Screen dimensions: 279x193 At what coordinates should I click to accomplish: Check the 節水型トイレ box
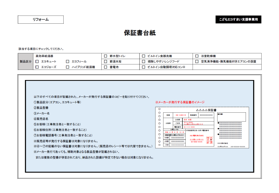106,56
